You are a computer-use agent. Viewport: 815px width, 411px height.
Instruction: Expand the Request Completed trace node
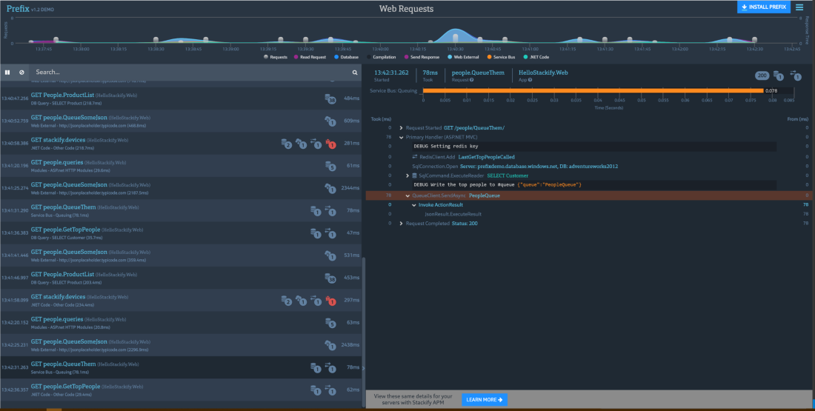402,224
